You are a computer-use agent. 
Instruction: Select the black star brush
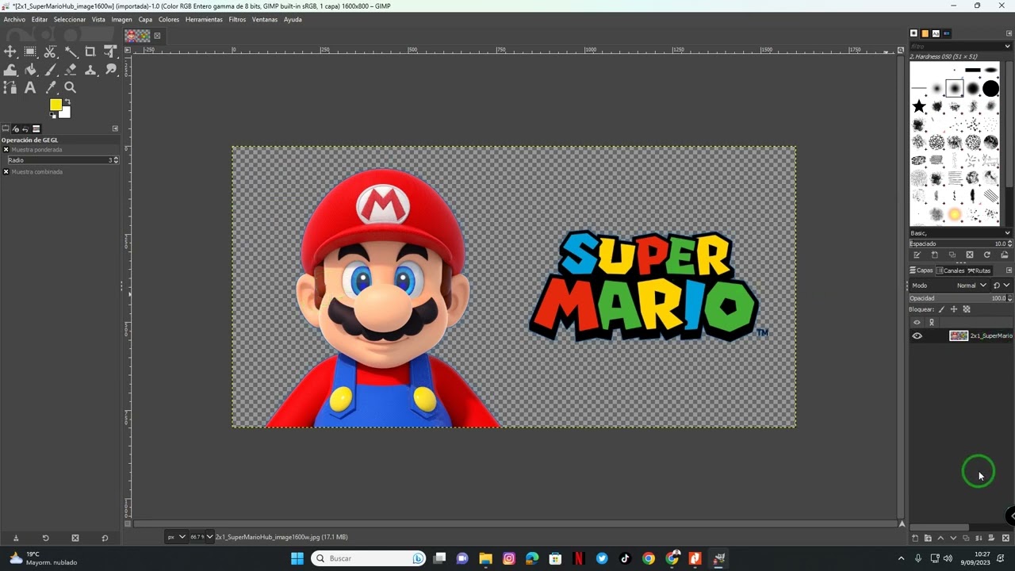[919, 106]
